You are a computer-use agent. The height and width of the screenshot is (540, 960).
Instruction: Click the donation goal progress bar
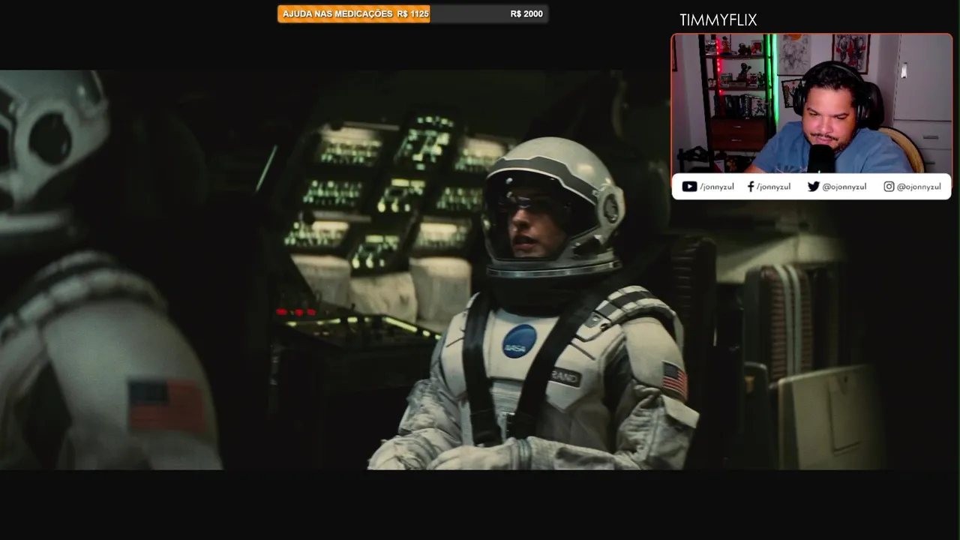click(412, 13)
